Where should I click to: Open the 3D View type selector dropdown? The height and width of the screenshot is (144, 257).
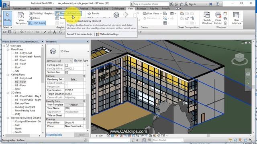point(88,52)
